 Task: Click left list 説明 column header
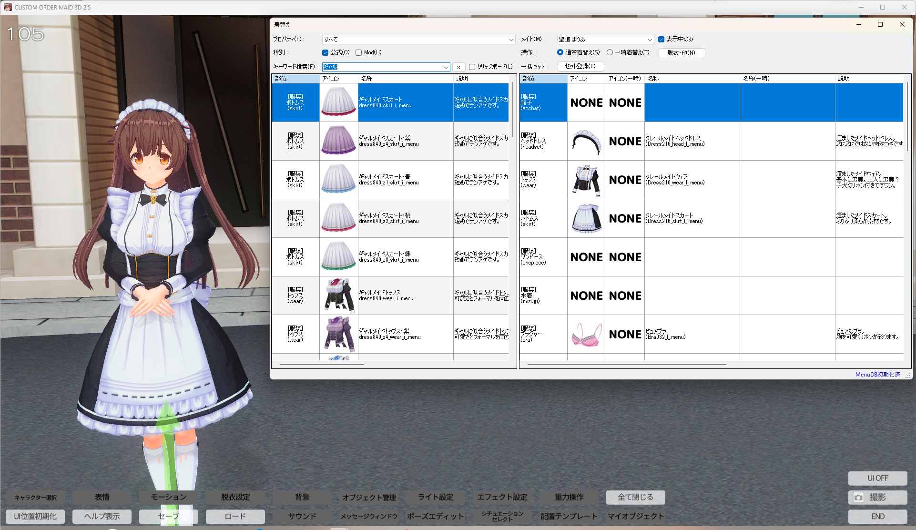481,79
